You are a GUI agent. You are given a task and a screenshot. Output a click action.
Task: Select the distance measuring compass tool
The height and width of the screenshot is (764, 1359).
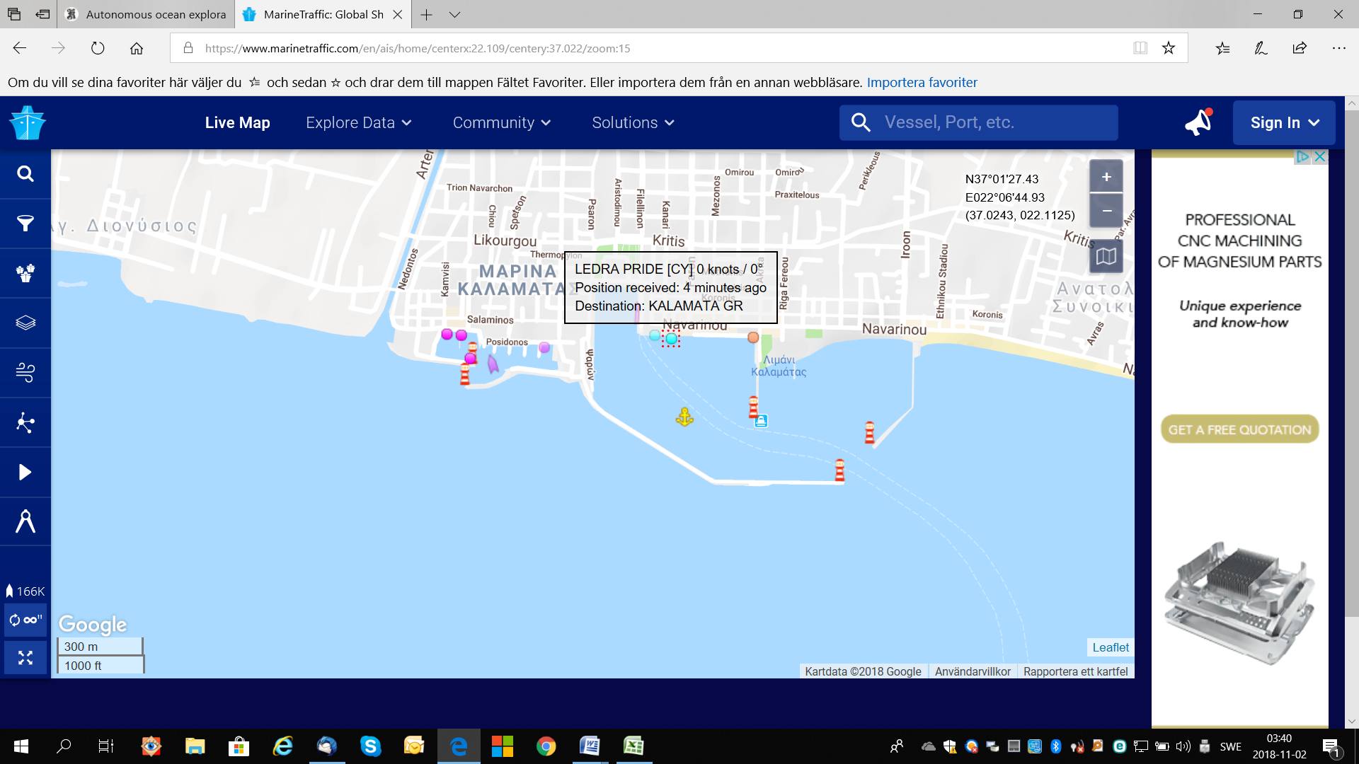coord(25,521)
